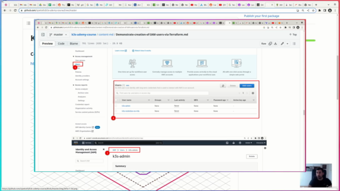Download the raw markdown file
This screenshot has height=191, width=340.
coord(275,44)
